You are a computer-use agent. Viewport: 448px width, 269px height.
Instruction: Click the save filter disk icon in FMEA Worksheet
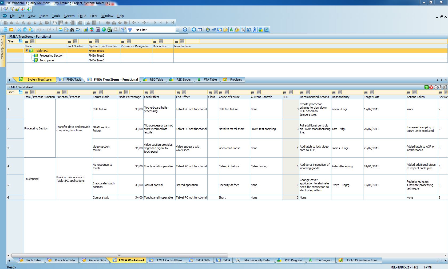[21, 92]
